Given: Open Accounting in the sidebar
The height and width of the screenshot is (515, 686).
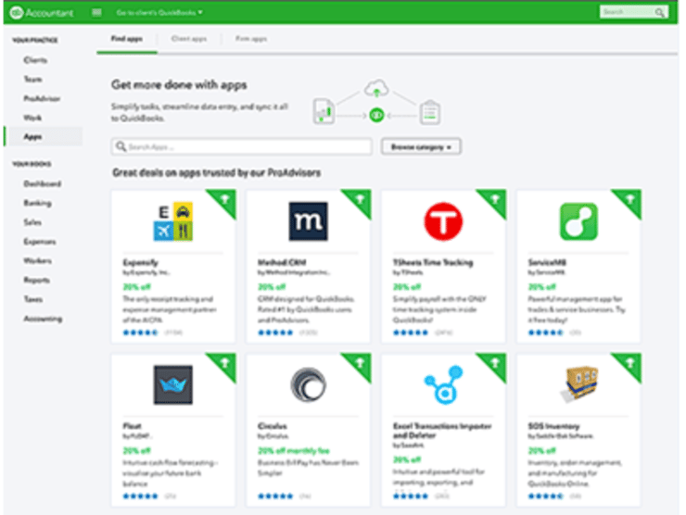Looking at the screenshot, I should coord(43,319).
